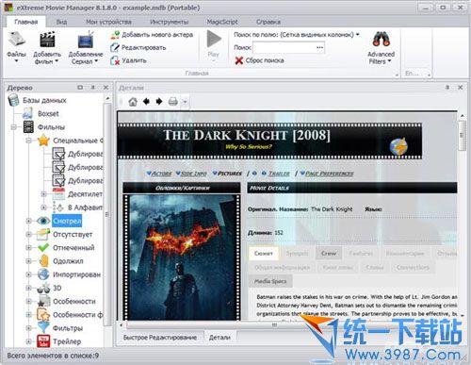Click the Добавить фильм clapperboard icon

click(x=47, y=40)
